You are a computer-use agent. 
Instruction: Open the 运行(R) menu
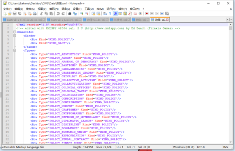click(111, 9)
